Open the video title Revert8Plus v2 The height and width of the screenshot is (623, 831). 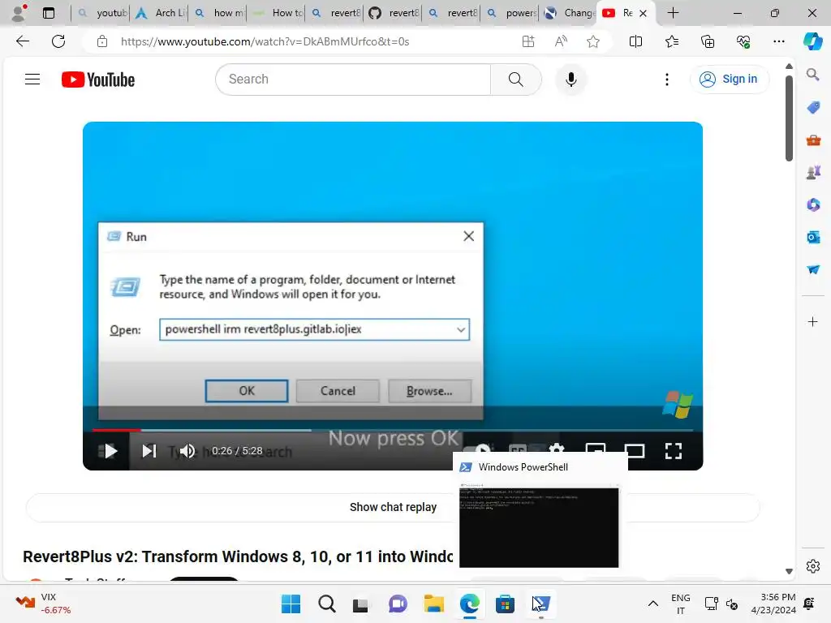tap(238, 556)
